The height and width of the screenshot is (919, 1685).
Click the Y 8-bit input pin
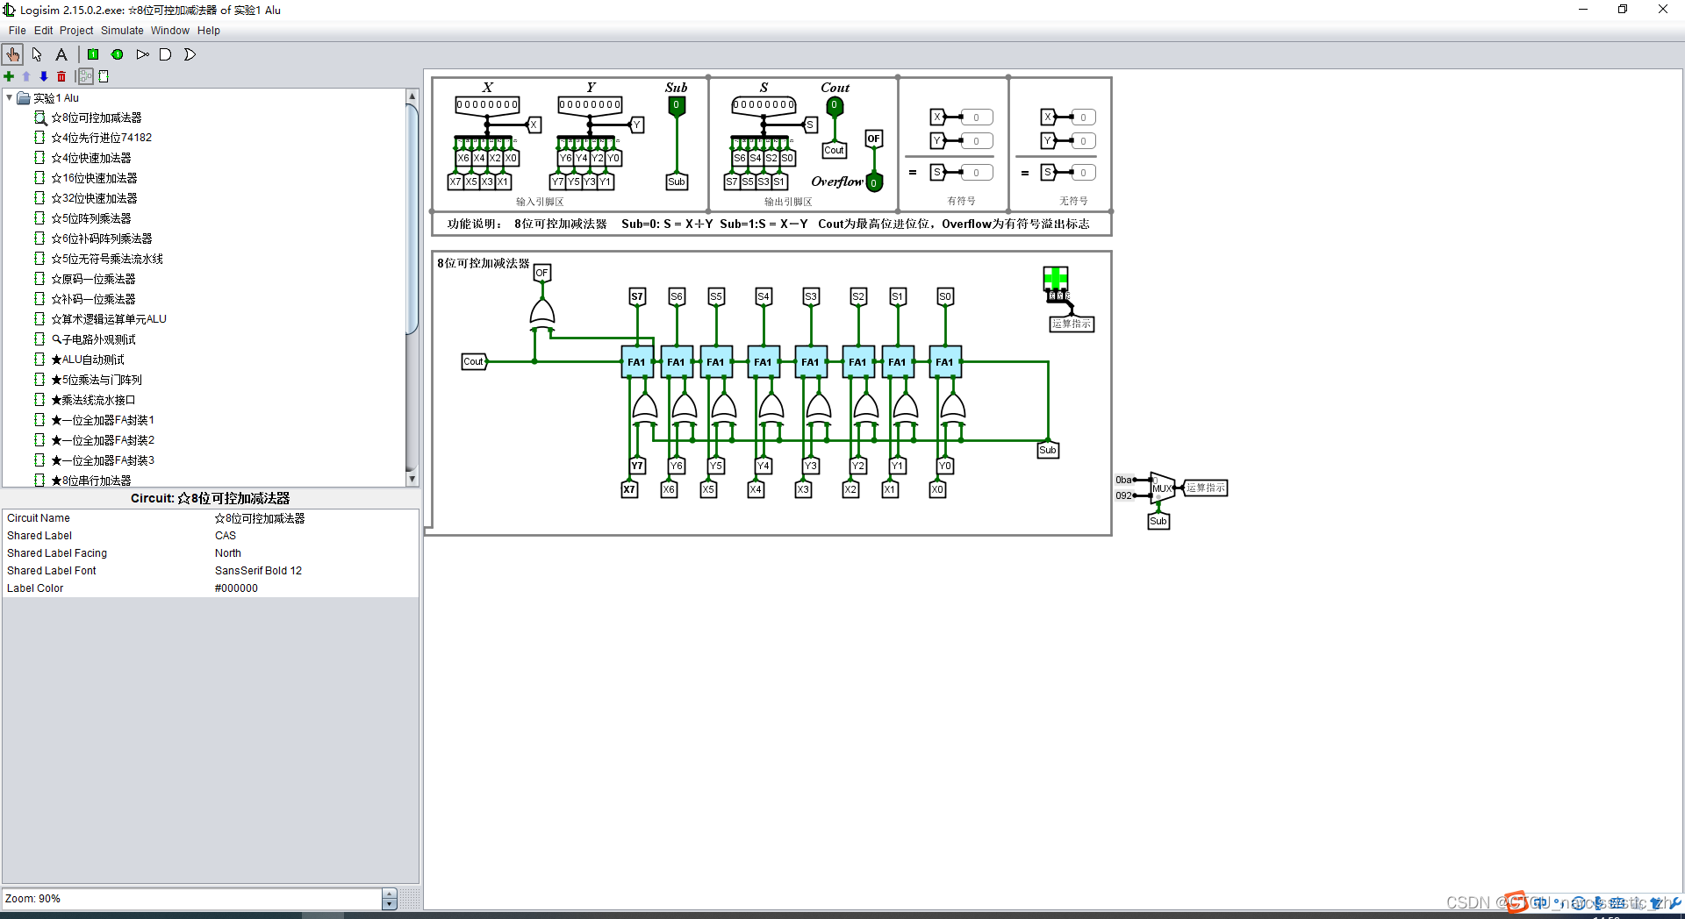pos(591,104)
